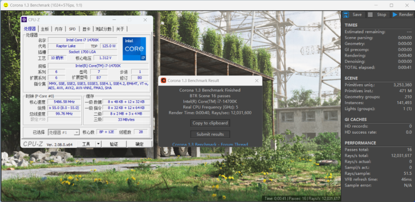Image resolution: width=415 pixels, height=202 pixels.
Task: Click the name field Intel Core i7 14700K
Action: point(83,40)
